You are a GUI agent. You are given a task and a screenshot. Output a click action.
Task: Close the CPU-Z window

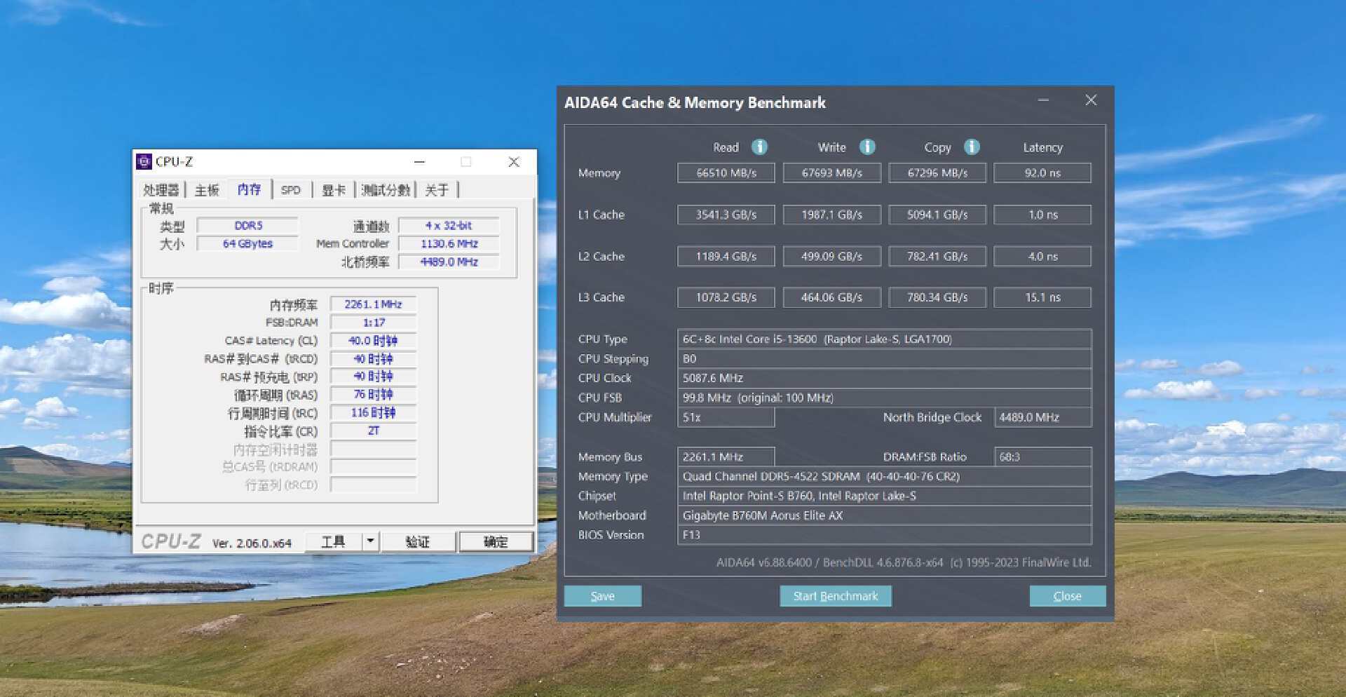click(514, 162)
